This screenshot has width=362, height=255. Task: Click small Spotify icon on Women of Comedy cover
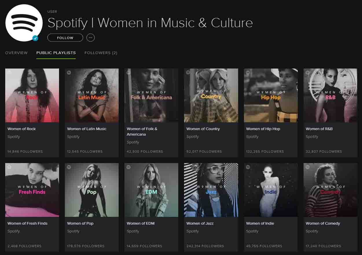click(x=307, y=167)
